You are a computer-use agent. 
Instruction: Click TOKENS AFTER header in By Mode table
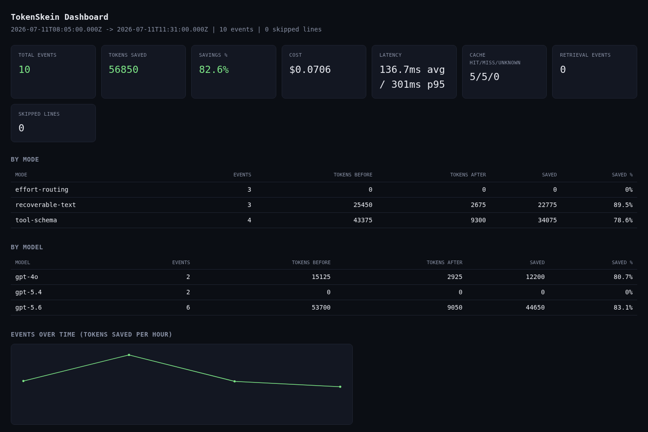[468, 175]
